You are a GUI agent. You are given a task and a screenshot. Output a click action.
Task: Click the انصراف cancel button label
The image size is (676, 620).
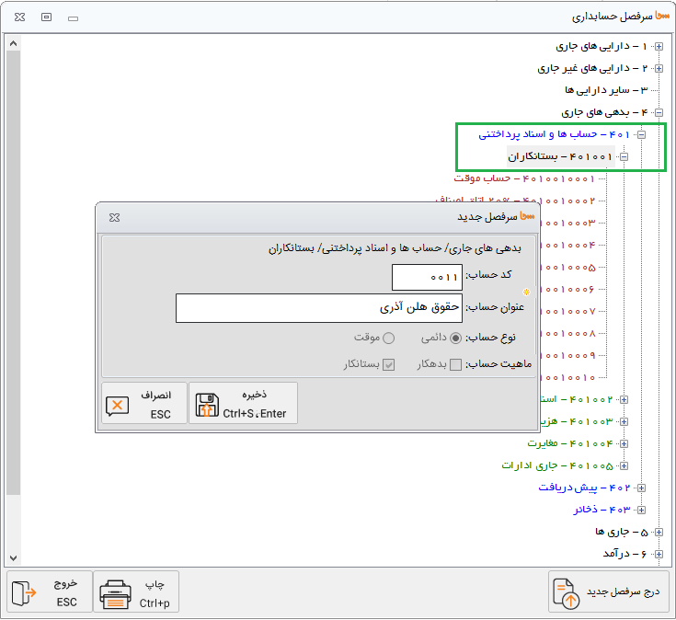pos(156,396)
